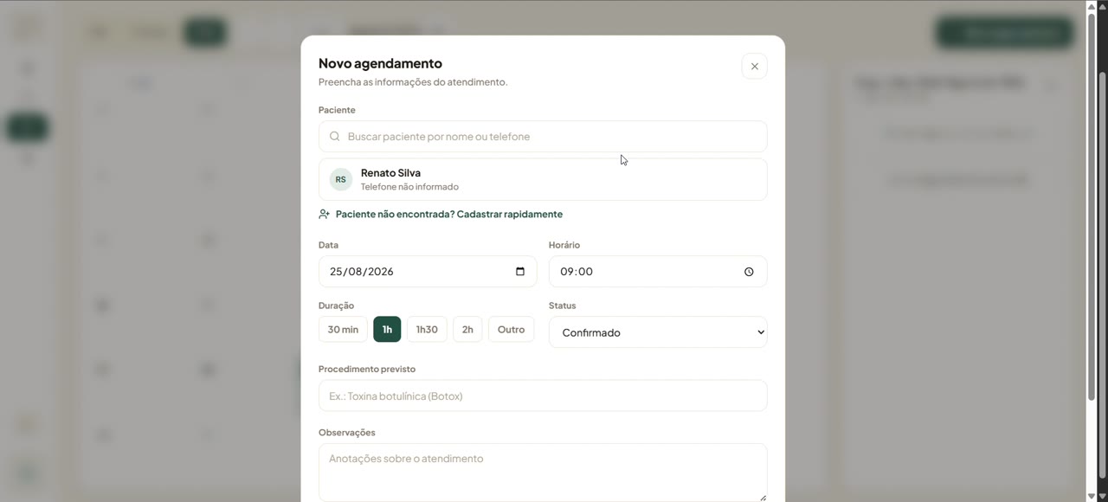1108x502 pixels.
Task: Click the Procedimento previsto input field
Action: 543,396
